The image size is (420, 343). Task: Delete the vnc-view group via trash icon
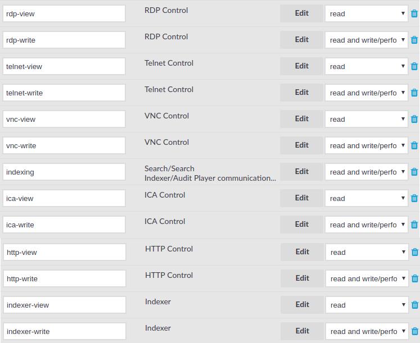click(x=414, y=118)
